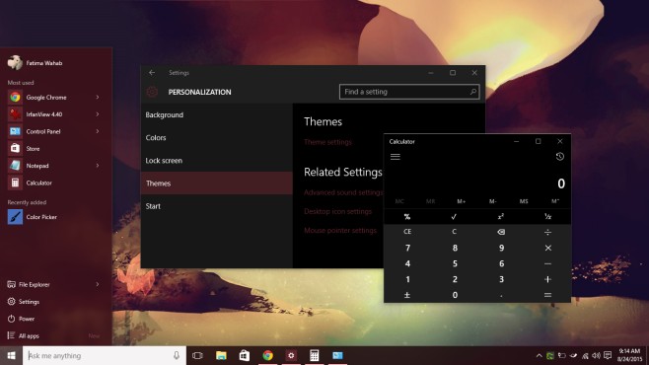
Task: Select Start in Personalization sidebar
Action: 216,205
